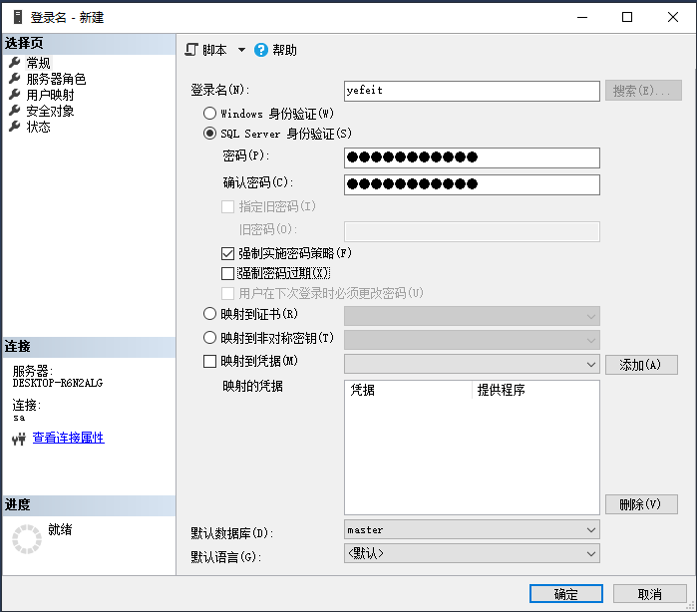Click the 登录名 field containing yefeit

(x=472, y=91)
